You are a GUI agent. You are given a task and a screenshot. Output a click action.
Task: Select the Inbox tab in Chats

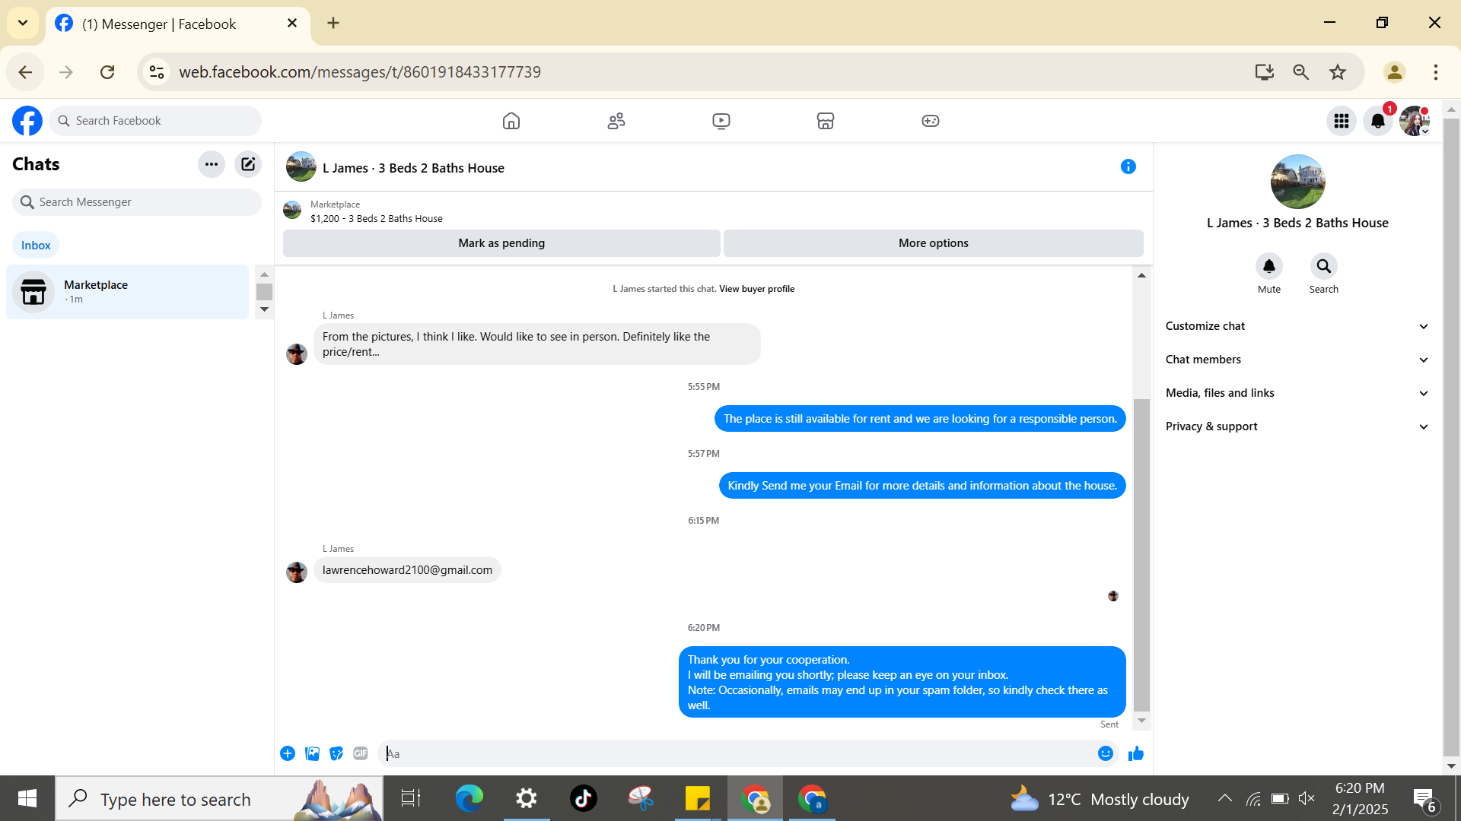[36, 245]
